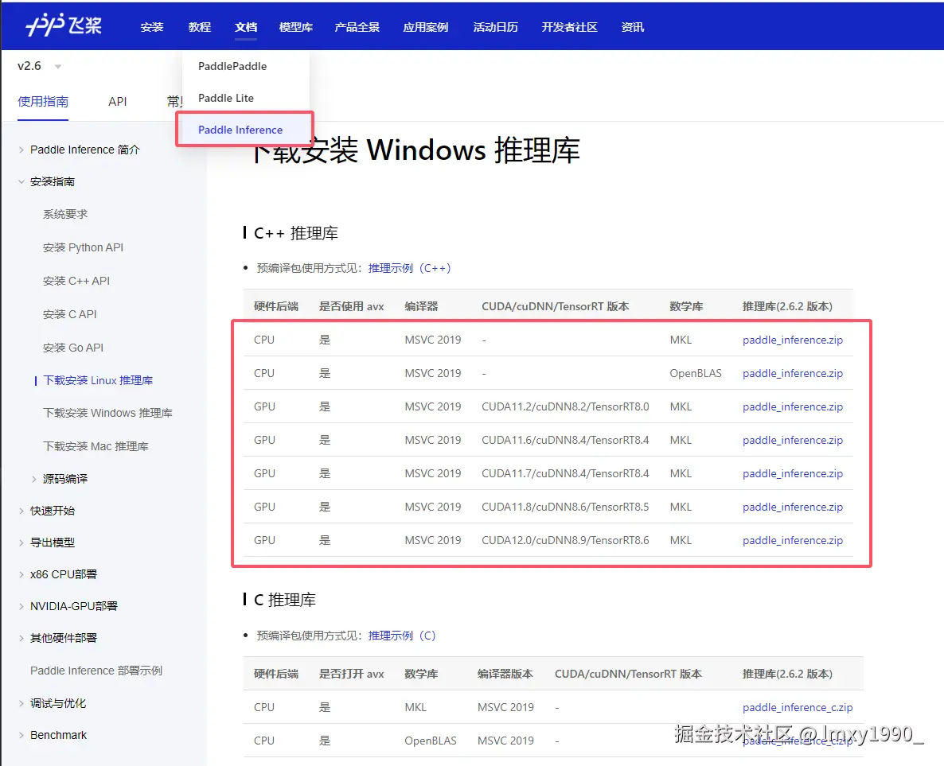Expand the Benchmark section

pos(58,735)
